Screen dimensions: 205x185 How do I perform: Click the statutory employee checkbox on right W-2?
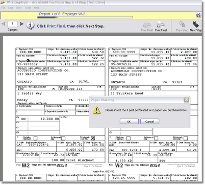click(129, 138)
